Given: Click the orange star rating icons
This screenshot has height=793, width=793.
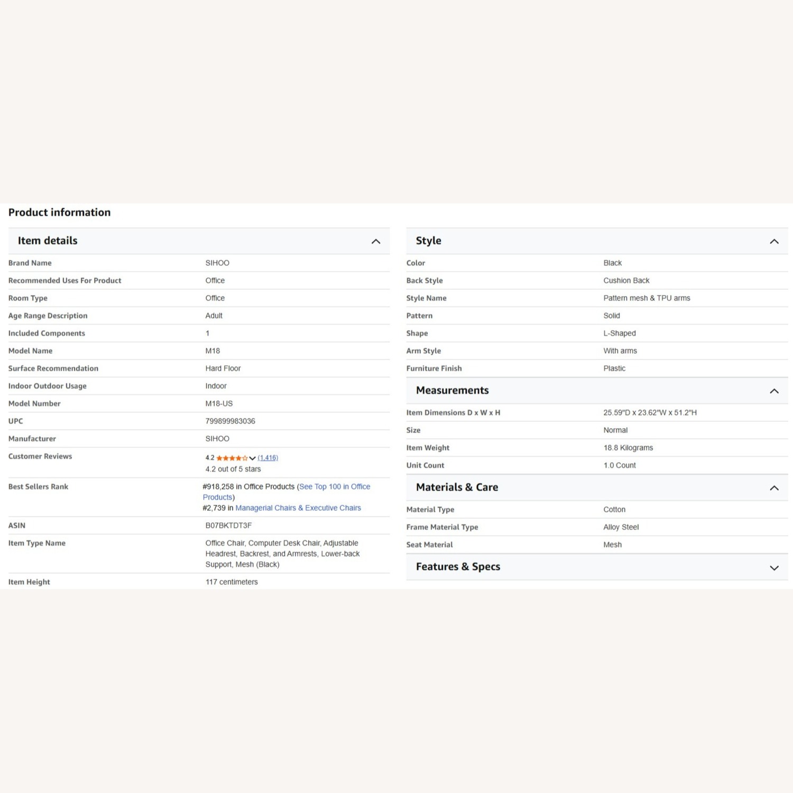Looking at the screenshot, I should [232, 458].
